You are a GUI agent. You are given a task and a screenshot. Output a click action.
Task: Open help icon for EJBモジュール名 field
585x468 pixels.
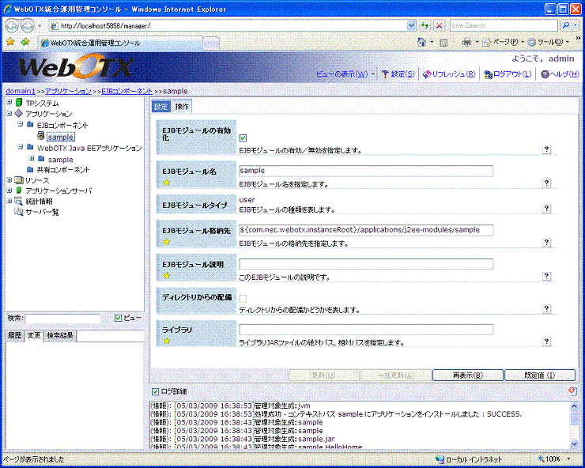tap(546, 183)
